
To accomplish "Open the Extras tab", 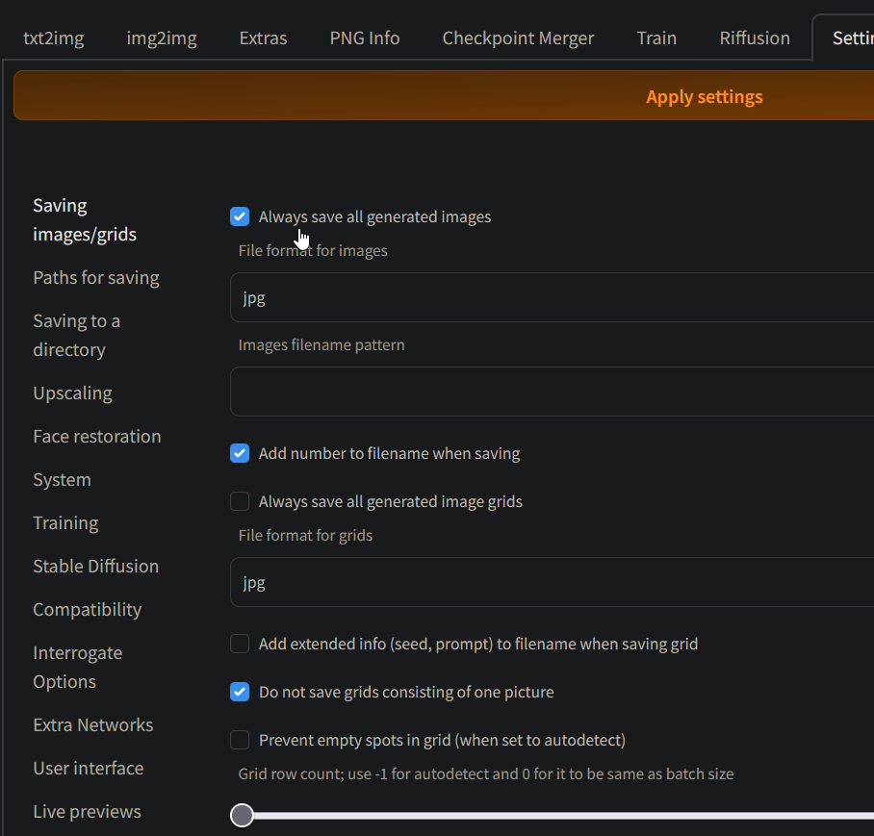I will pos(262,38).
